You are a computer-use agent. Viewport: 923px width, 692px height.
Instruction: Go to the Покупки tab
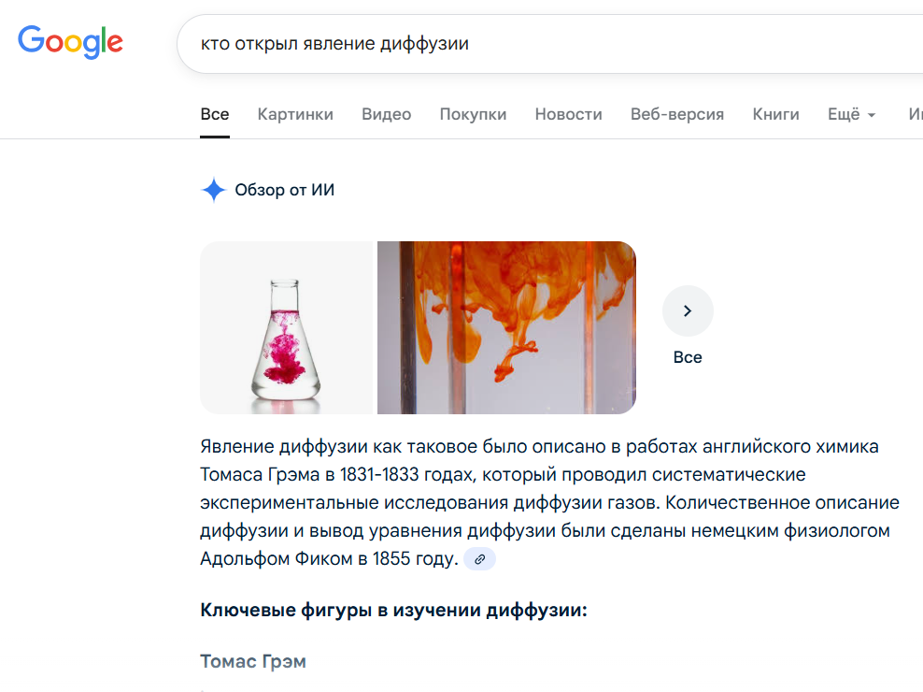tap(473, 114)
